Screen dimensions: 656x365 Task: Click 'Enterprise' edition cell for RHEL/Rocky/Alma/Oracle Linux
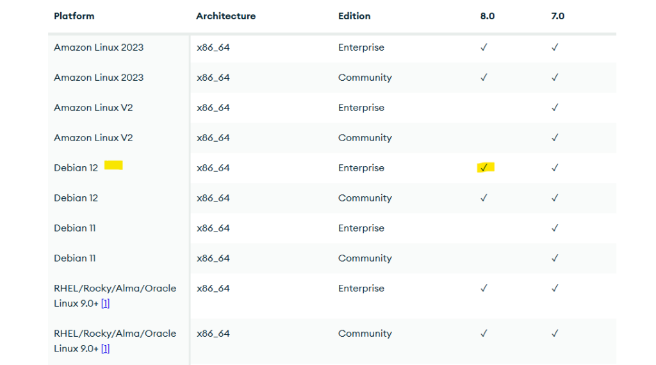[x=361, y=288]
